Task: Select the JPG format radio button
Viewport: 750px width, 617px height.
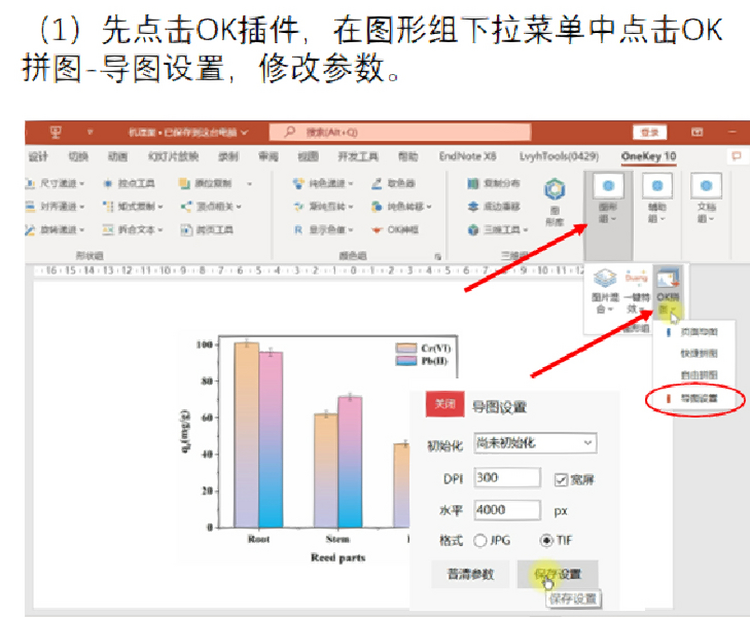Action: point(480,540)
